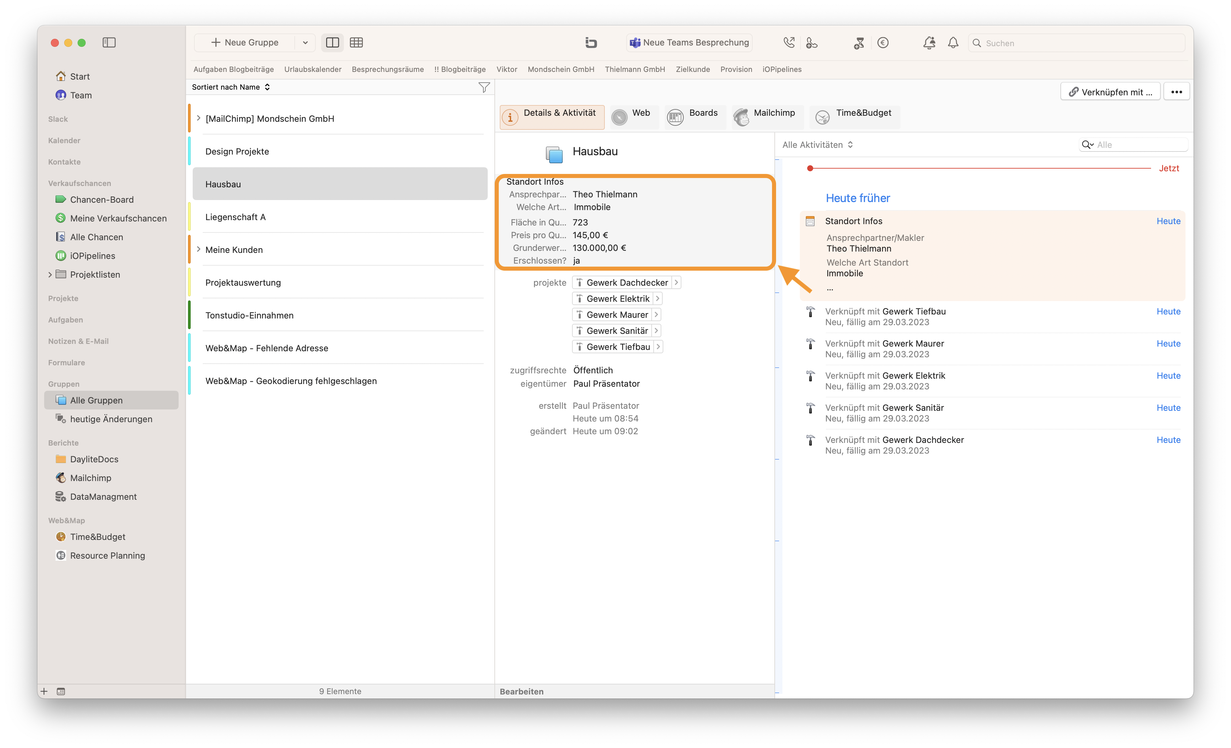Open Neue Gruppe dropdown arrow
The height and width of the screenshot is (748, 1231).
pyautogui.click(x=305, y=42)
